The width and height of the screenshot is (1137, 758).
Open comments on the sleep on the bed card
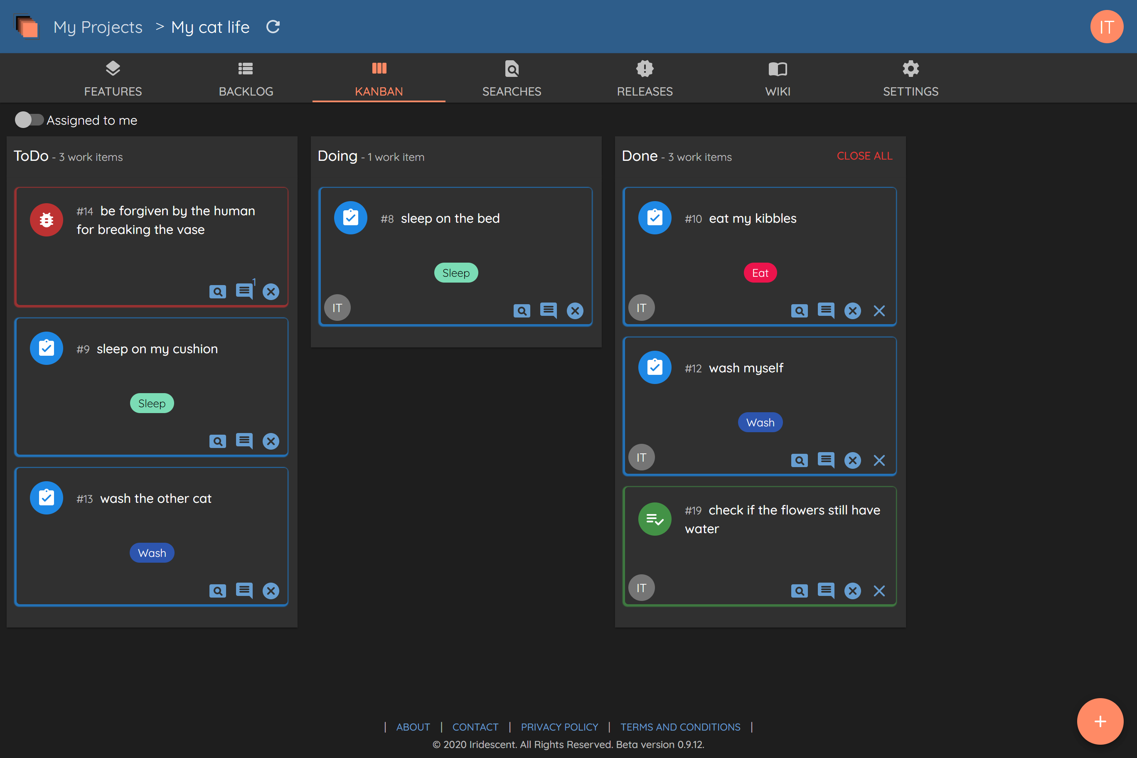tap(548, 311)
